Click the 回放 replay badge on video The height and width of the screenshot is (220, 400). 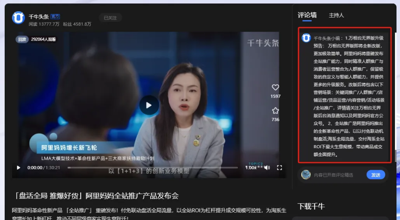pos(22,39)
